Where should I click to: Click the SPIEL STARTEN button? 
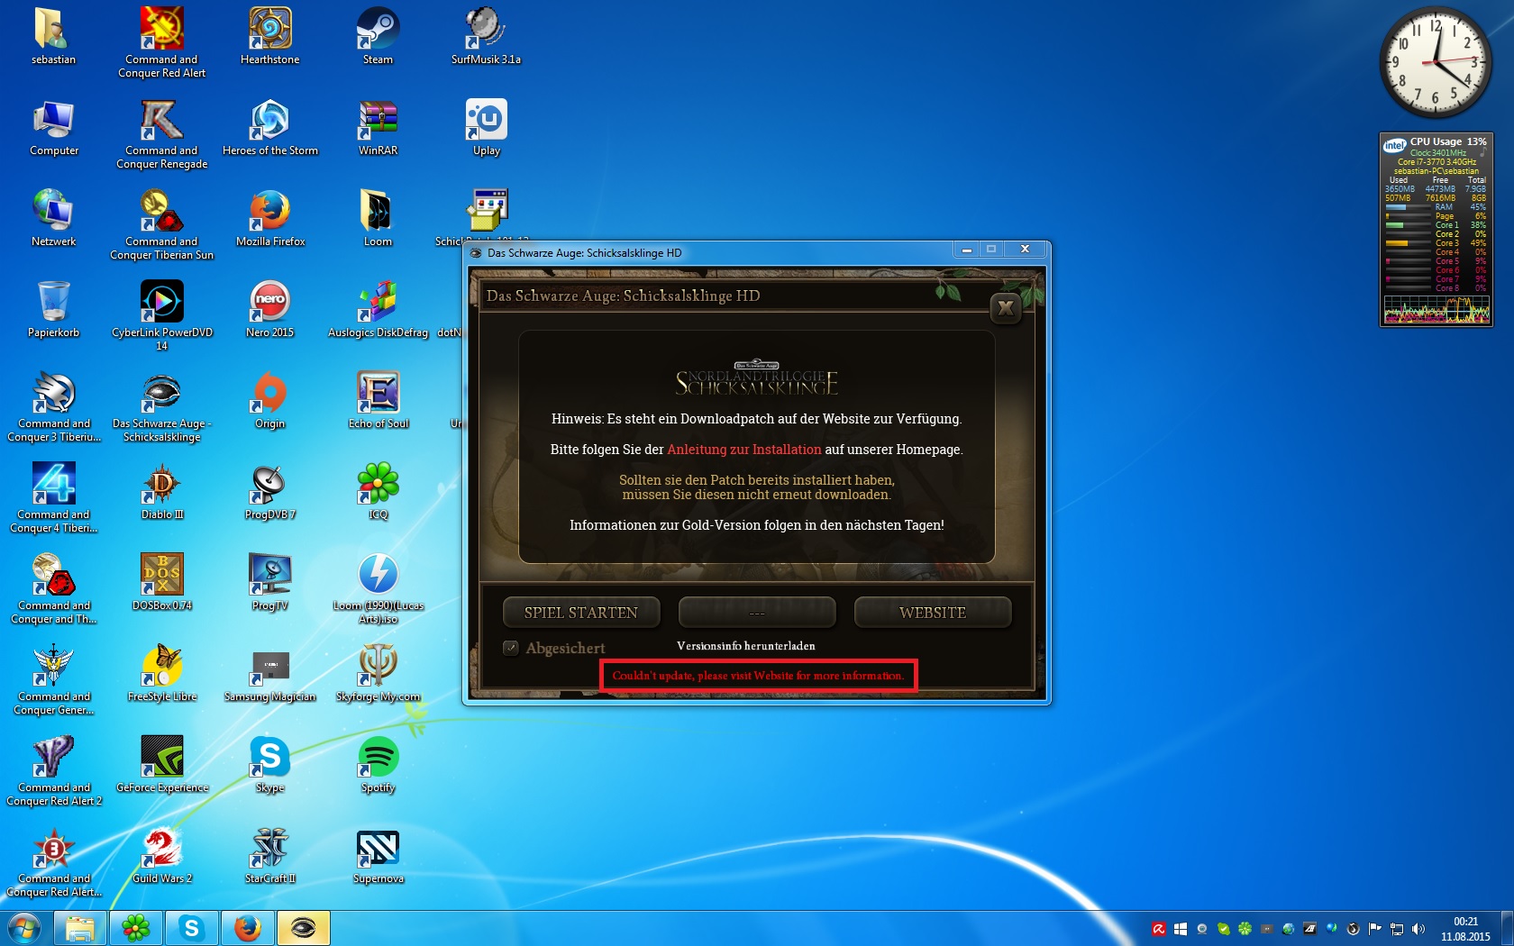point(580,613)
